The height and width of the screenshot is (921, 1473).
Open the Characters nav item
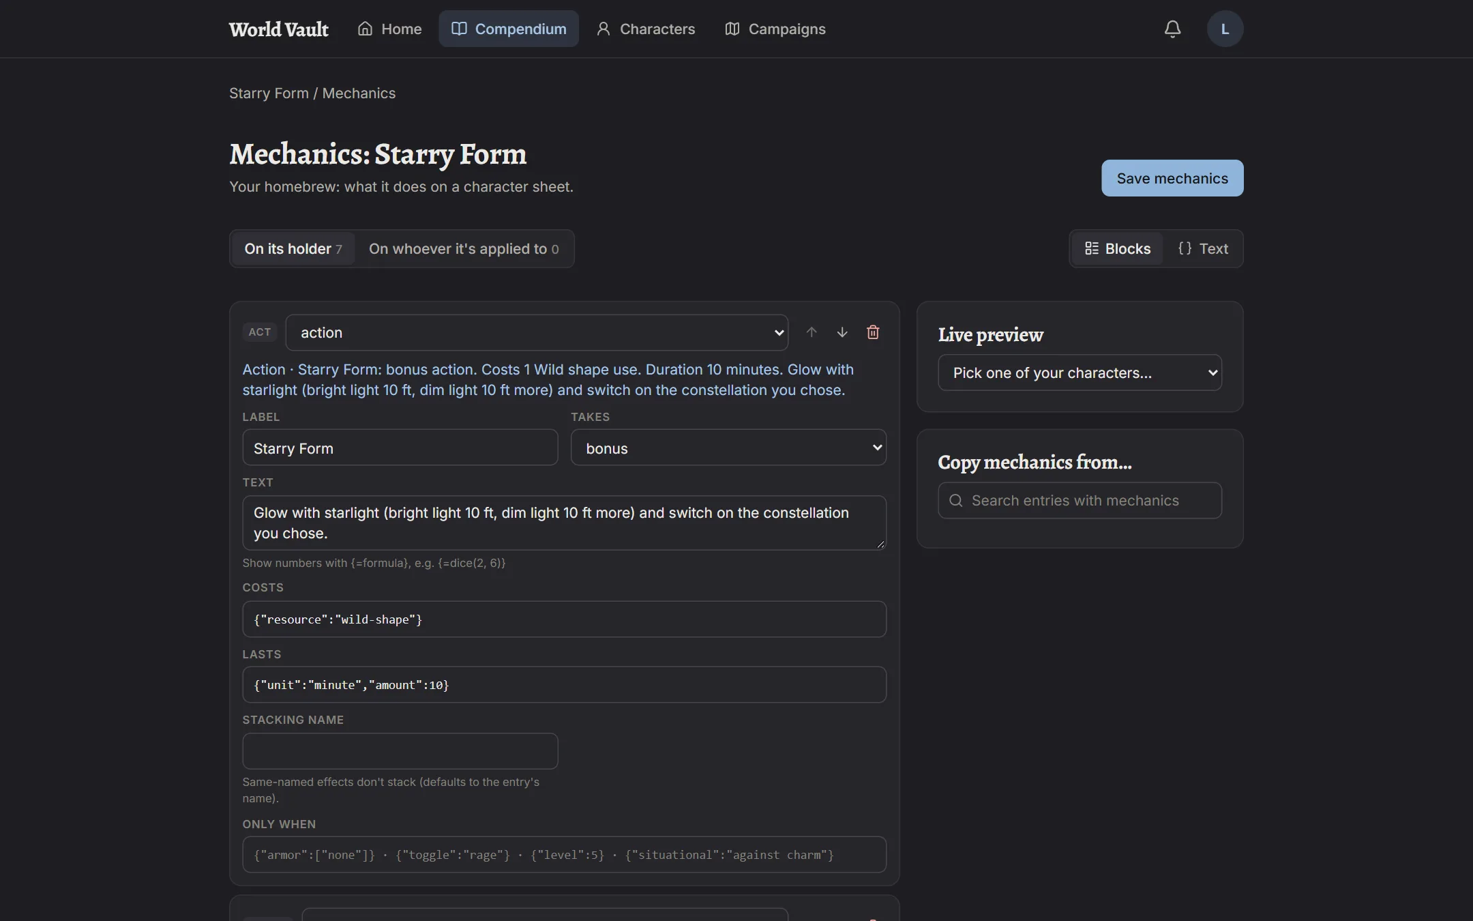pos(645,29)
